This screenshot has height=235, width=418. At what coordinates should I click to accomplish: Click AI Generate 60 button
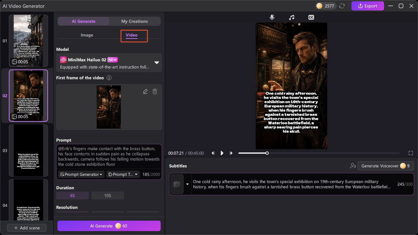(109, 226)
